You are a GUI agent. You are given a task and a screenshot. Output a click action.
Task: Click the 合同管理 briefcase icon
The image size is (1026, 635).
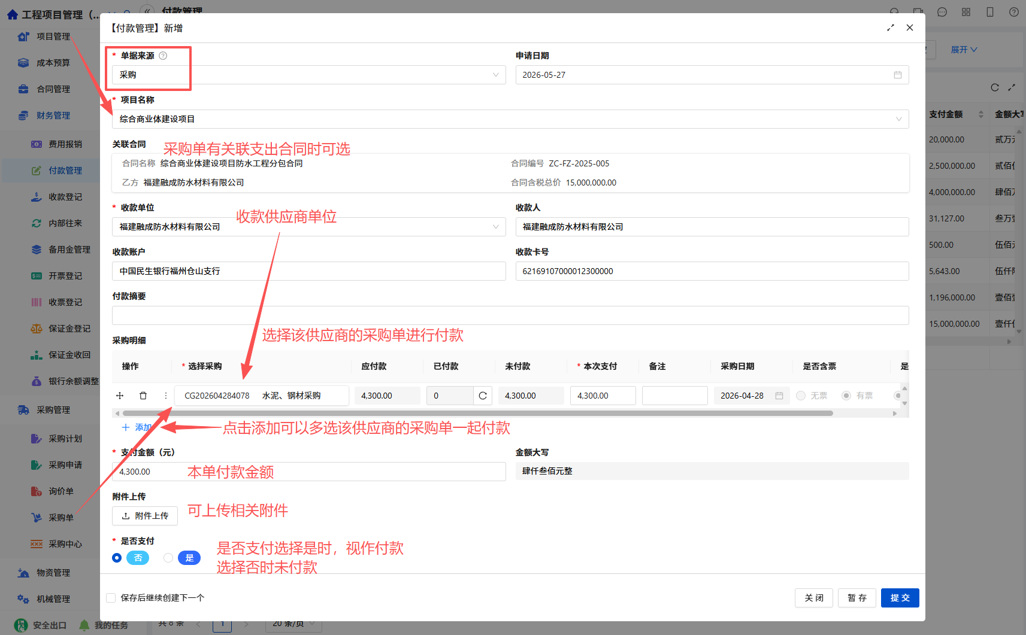pyautogui.click(x=23, y=89)
